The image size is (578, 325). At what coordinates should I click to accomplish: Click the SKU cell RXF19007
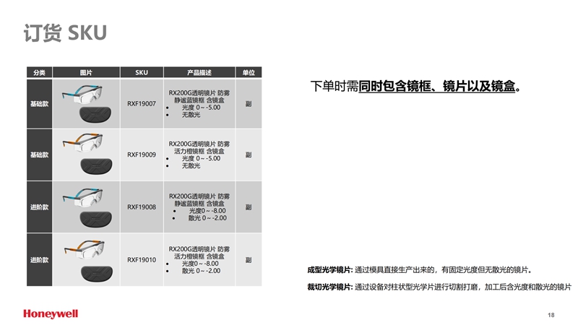142,104
